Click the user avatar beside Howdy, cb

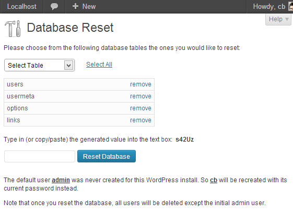click(x=291, y=7)
